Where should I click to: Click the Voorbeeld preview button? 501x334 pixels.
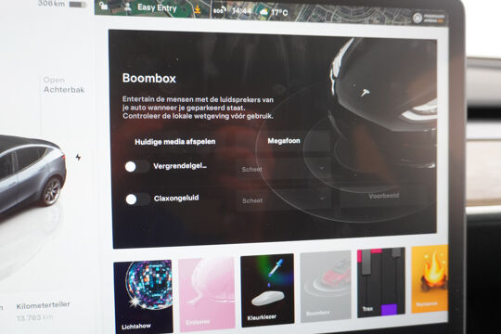coord(383,196)
